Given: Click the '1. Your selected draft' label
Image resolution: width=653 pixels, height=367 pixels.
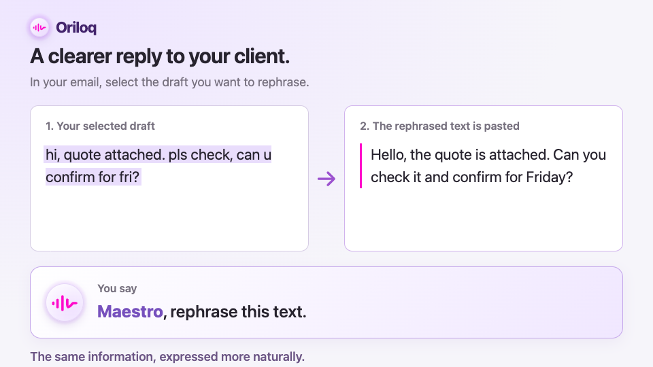Looking at the screenshot, I should [x=100, y=126].
